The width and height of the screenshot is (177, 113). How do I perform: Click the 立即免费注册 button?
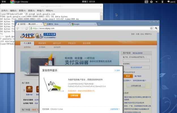pyautogui.click(x=136, y=86)
